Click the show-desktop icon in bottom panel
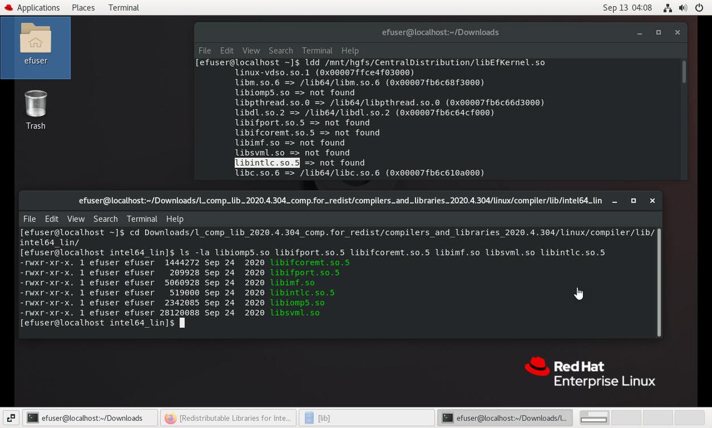 [11, 418]
